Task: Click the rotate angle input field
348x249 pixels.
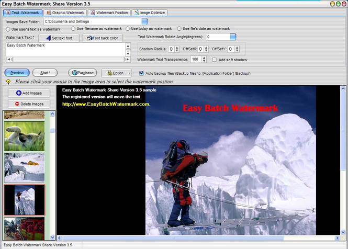Action: (x=218, y=37)
